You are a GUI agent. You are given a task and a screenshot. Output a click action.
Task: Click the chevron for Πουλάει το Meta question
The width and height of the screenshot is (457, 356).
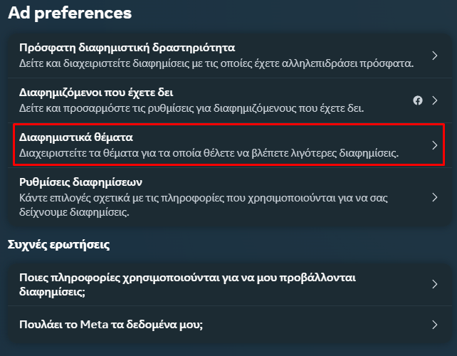434,325
